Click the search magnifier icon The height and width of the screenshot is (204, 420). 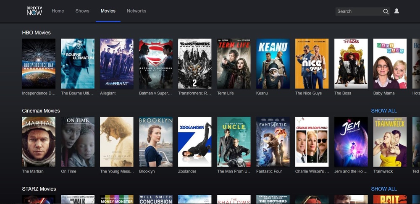pos(386,11)
